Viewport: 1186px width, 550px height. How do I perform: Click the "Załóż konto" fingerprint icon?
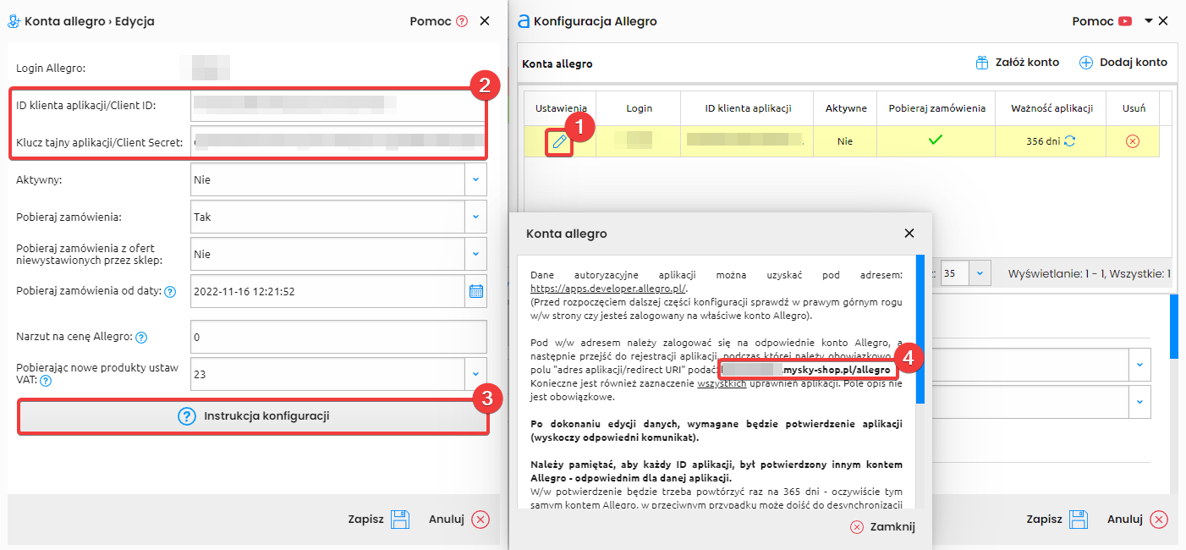tap(981, 61)
